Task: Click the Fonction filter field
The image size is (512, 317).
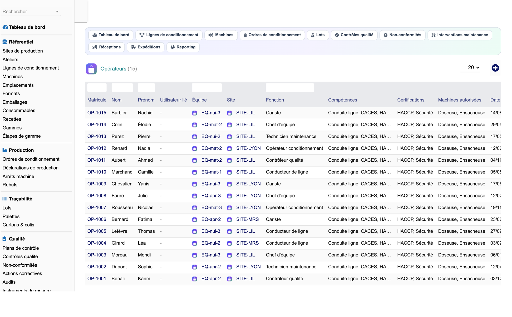Action: [x=290, y=88]
